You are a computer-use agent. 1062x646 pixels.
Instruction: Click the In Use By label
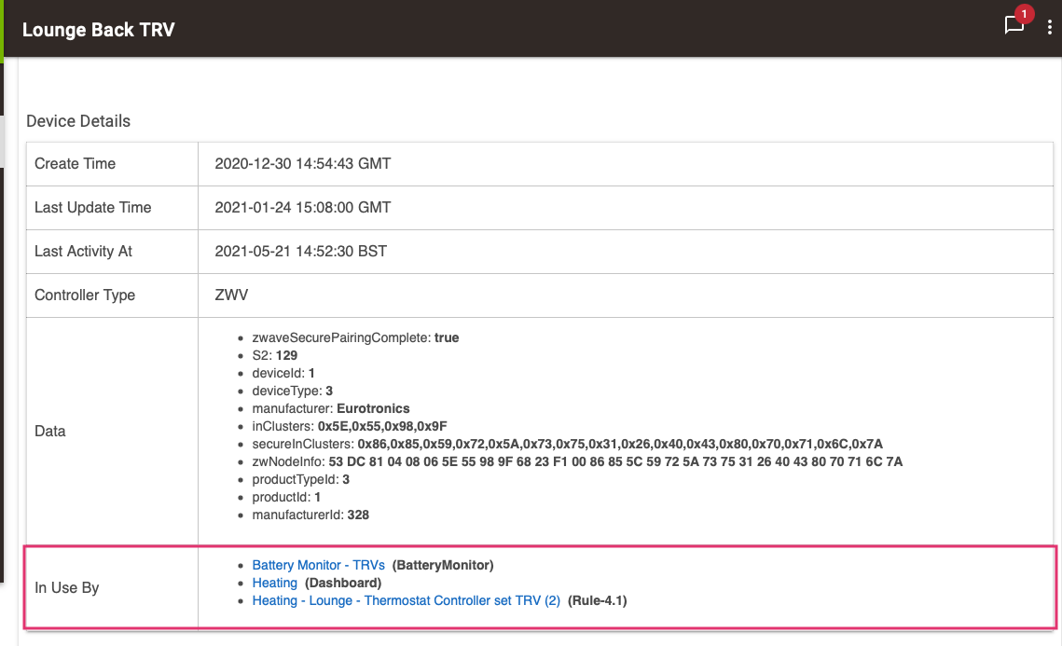click(66, 588)
